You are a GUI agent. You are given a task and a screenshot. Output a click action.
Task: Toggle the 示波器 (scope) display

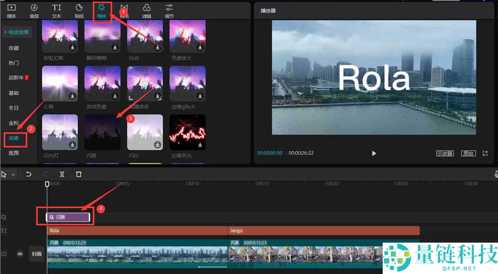445,153
